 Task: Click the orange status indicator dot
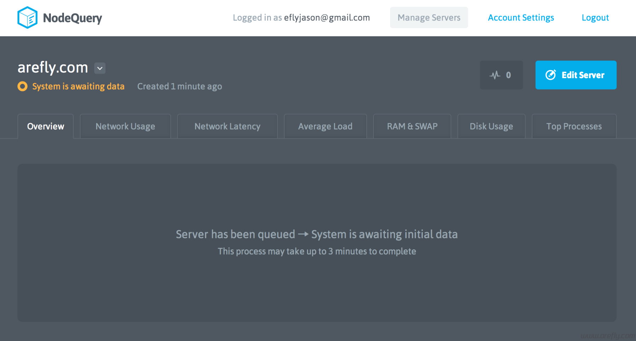(x=22, y=86)
